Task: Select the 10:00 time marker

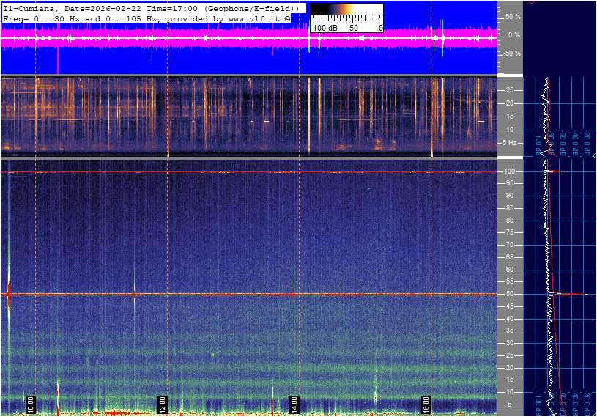Action: click(x=31, y=404)
